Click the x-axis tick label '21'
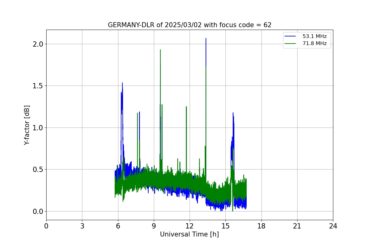 tap(297, 226)
